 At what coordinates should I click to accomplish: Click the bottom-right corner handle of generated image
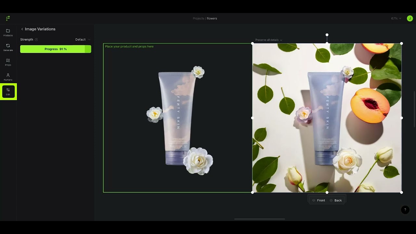pos(401,192)
